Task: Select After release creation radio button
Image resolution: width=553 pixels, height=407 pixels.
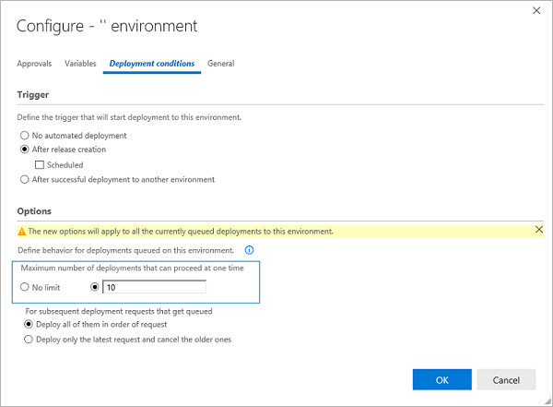Action: [x=24, y=150]
